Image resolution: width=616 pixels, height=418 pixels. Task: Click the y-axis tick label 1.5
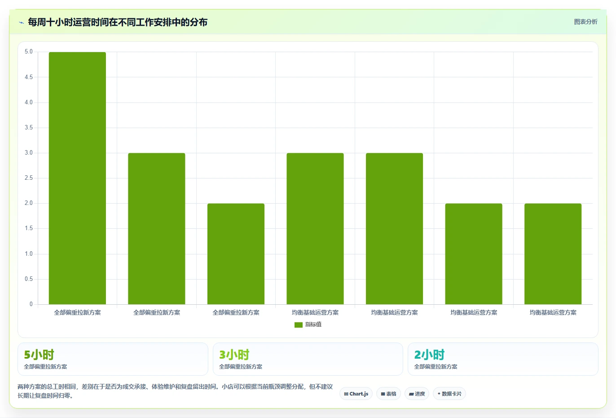pos(29,228)
